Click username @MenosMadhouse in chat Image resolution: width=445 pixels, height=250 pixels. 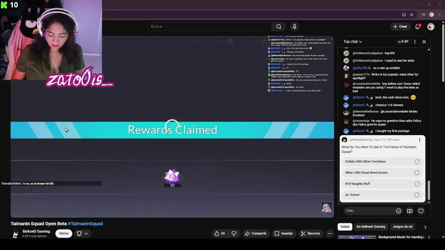pos(366,111)
